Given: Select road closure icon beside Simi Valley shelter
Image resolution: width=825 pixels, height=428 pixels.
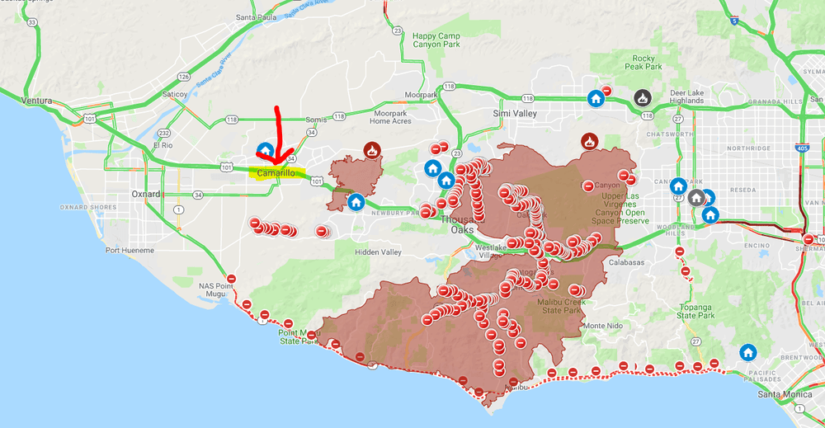Looking at the screenshot, I should coord(606,91).
